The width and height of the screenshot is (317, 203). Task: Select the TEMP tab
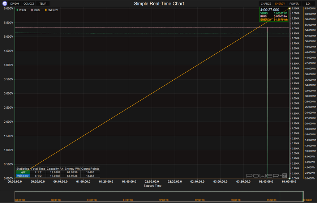coord(43,4)
